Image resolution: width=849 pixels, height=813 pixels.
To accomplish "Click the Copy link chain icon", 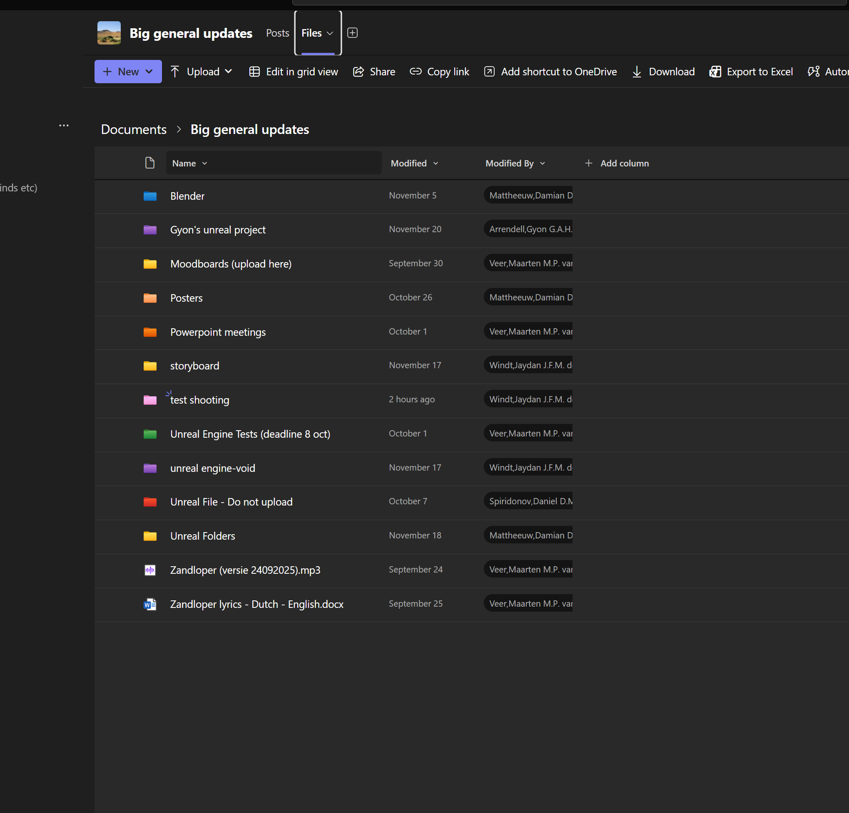I will point(416,72).
